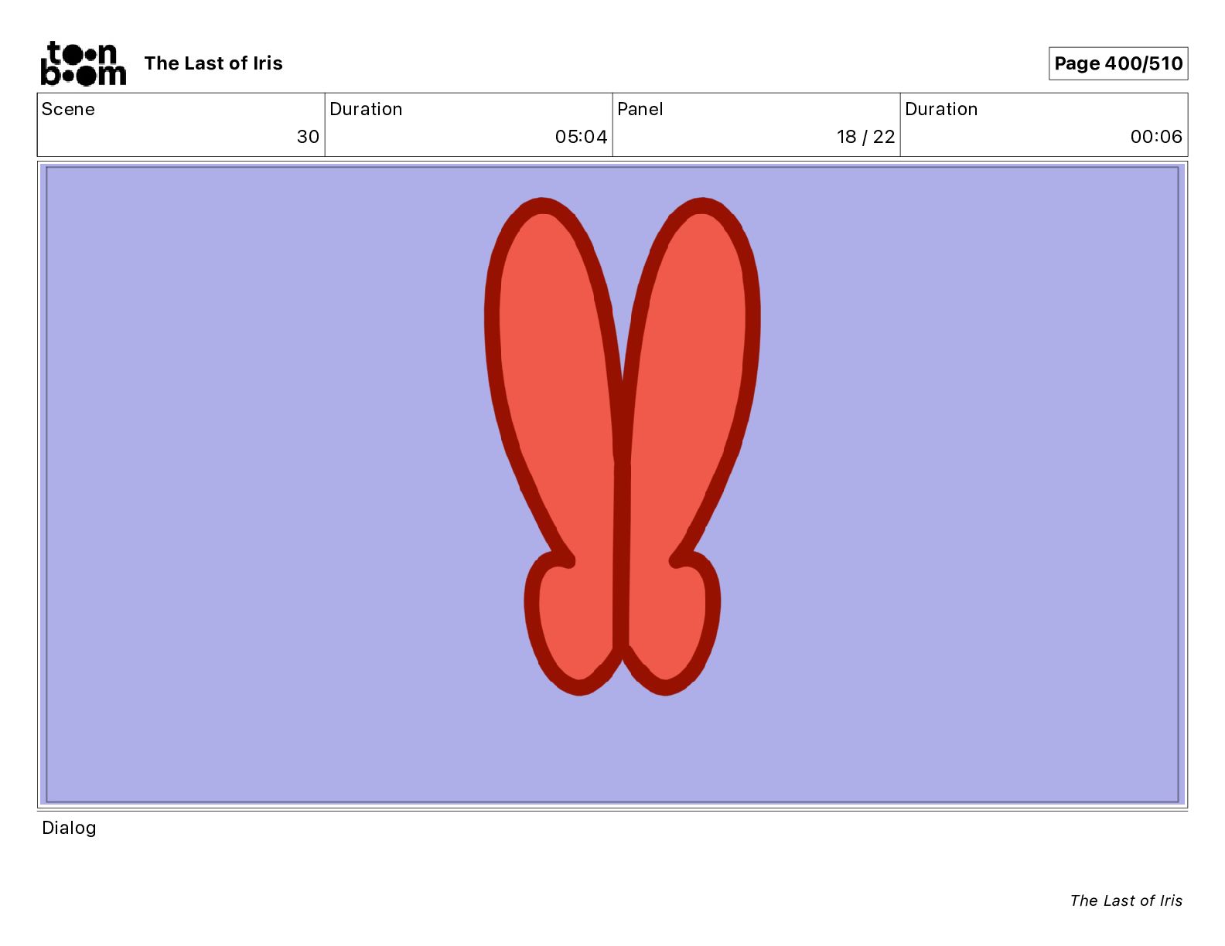Click the title 'The Last of Iris' in header

213,63
